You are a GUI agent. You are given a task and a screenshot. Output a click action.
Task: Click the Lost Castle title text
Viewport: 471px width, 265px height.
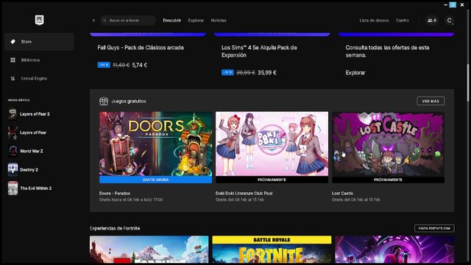[342, 193]
